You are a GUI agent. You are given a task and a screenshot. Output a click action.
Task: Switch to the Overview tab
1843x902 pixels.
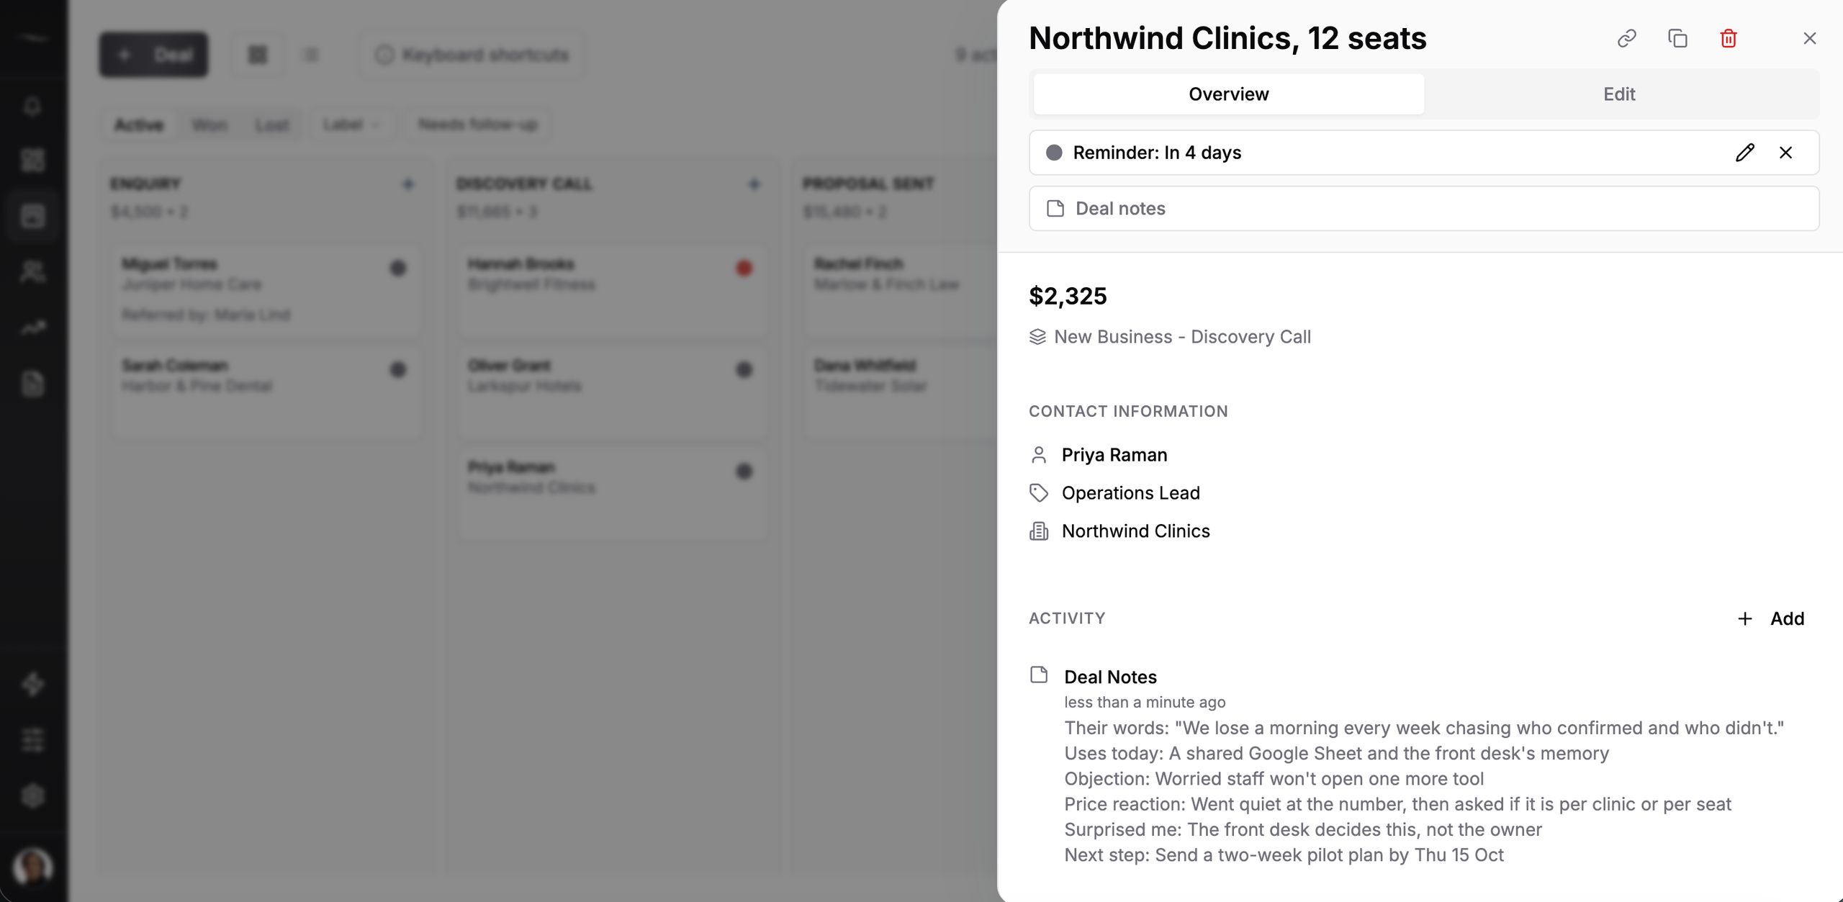(x=1228, y=94)
